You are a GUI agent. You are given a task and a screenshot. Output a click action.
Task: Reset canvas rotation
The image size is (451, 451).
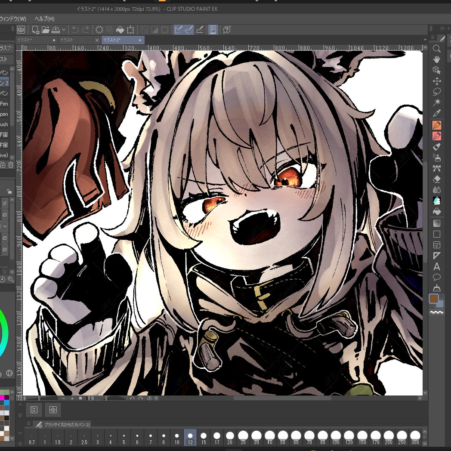coord(149,398)
